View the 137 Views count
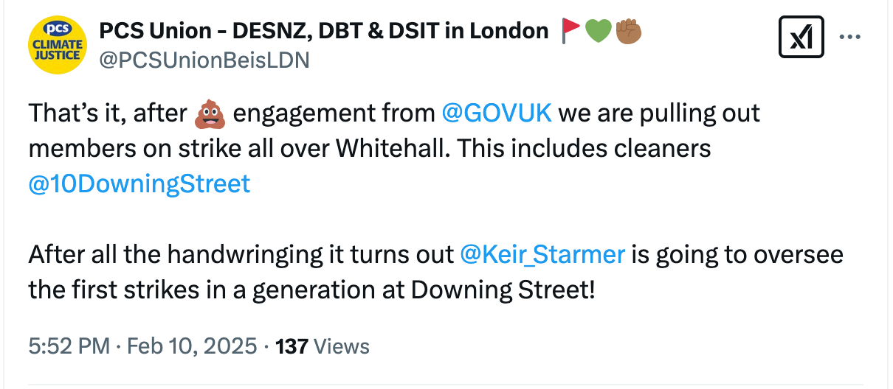This screenshot has height=389, width=893. pyautogui.click(x=323, y=346)
